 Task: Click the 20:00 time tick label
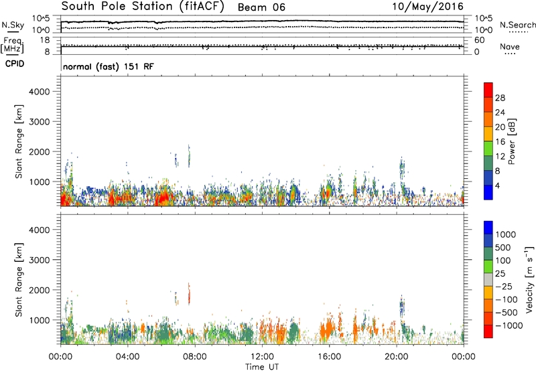click(396, 357)
